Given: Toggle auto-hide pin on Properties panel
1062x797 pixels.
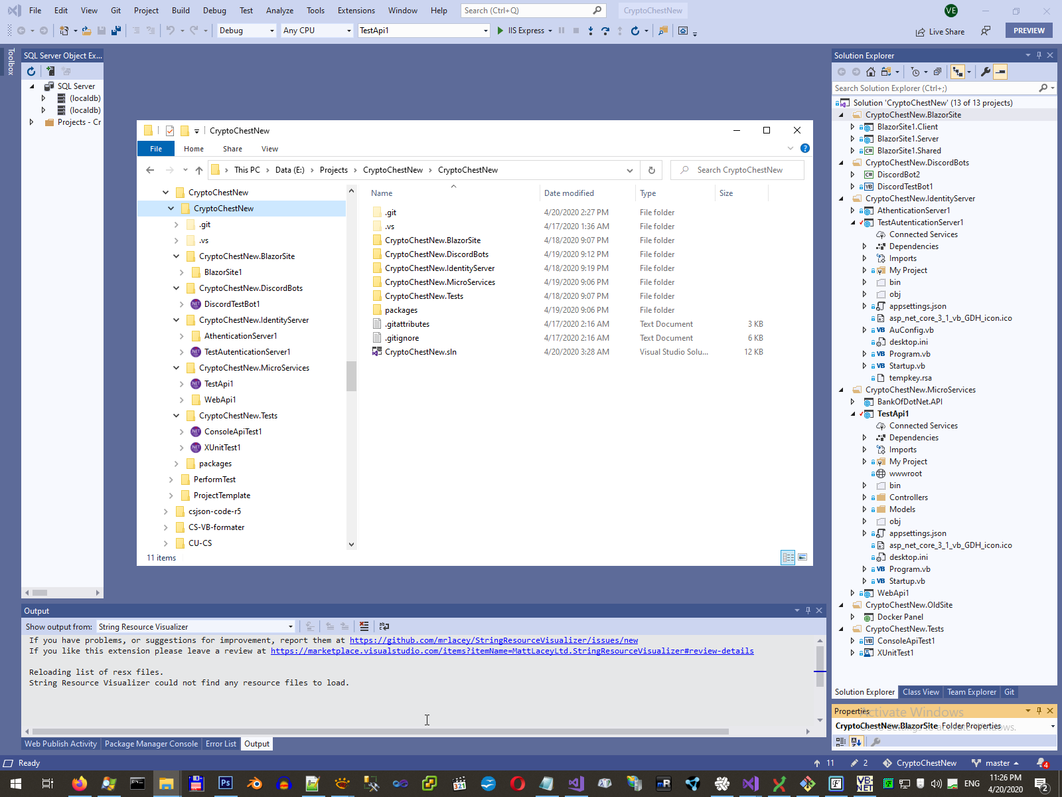Looking at the screenshot, I should click(x=1039, y=711).
